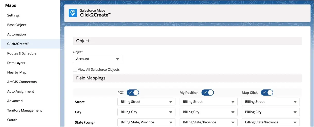Open Territory Management in sidebar

(25, 111)
